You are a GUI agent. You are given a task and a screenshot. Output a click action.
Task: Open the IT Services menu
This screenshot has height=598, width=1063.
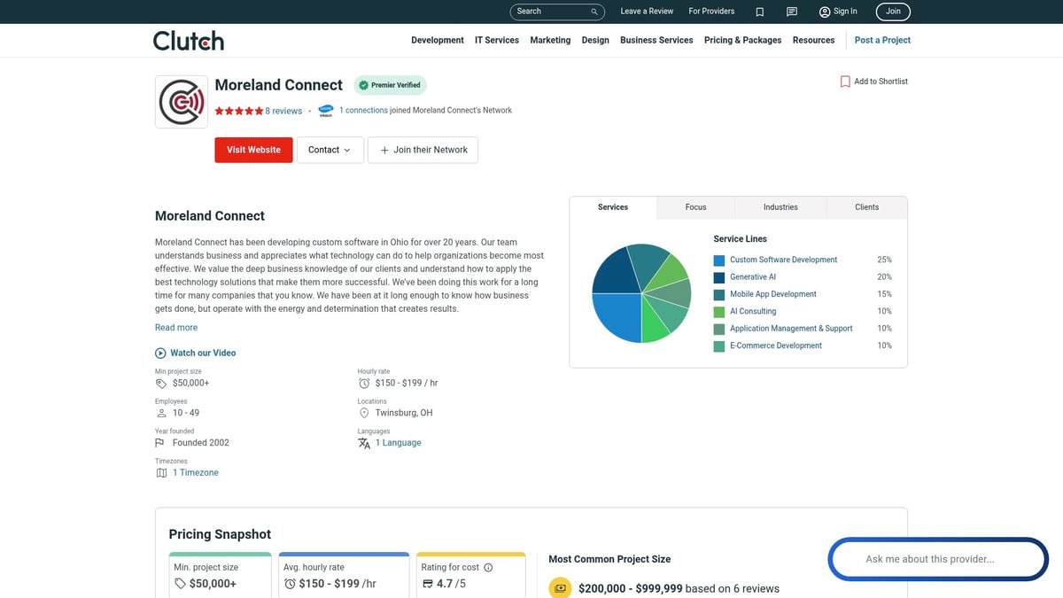click(497, 40)
